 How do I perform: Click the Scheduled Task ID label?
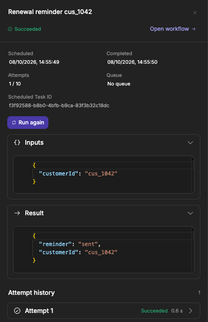pyautogui.click(x=30, y=97)
